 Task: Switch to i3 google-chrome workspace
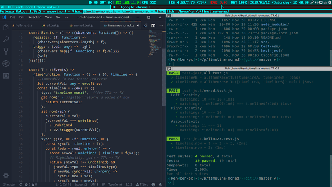(x=166, y=7)
